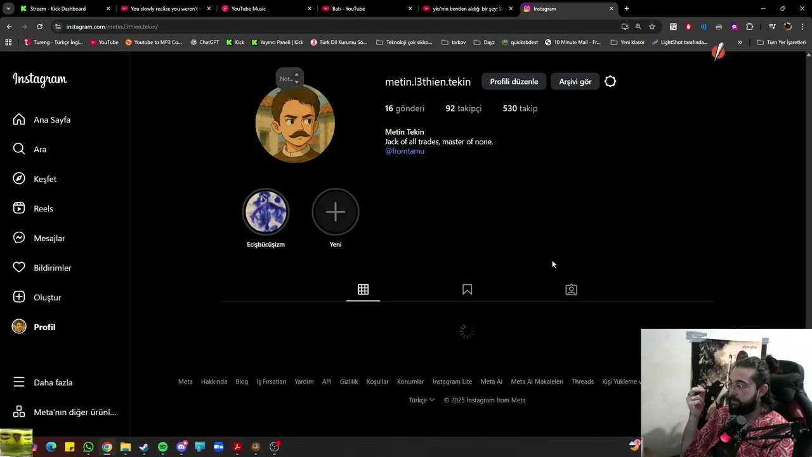Open Meta'nın diğer ürünleri menu

64,412
